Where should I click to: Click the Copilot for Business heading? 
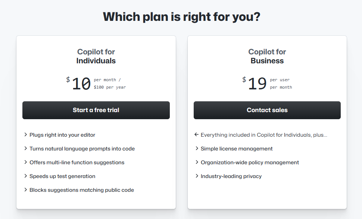pyautogui.click(x=267, y=56)
